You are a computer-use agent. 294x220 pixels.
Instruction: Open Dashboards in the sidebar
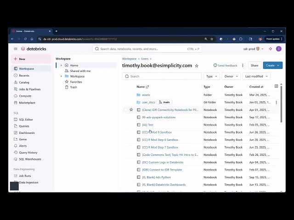point(27,133)
